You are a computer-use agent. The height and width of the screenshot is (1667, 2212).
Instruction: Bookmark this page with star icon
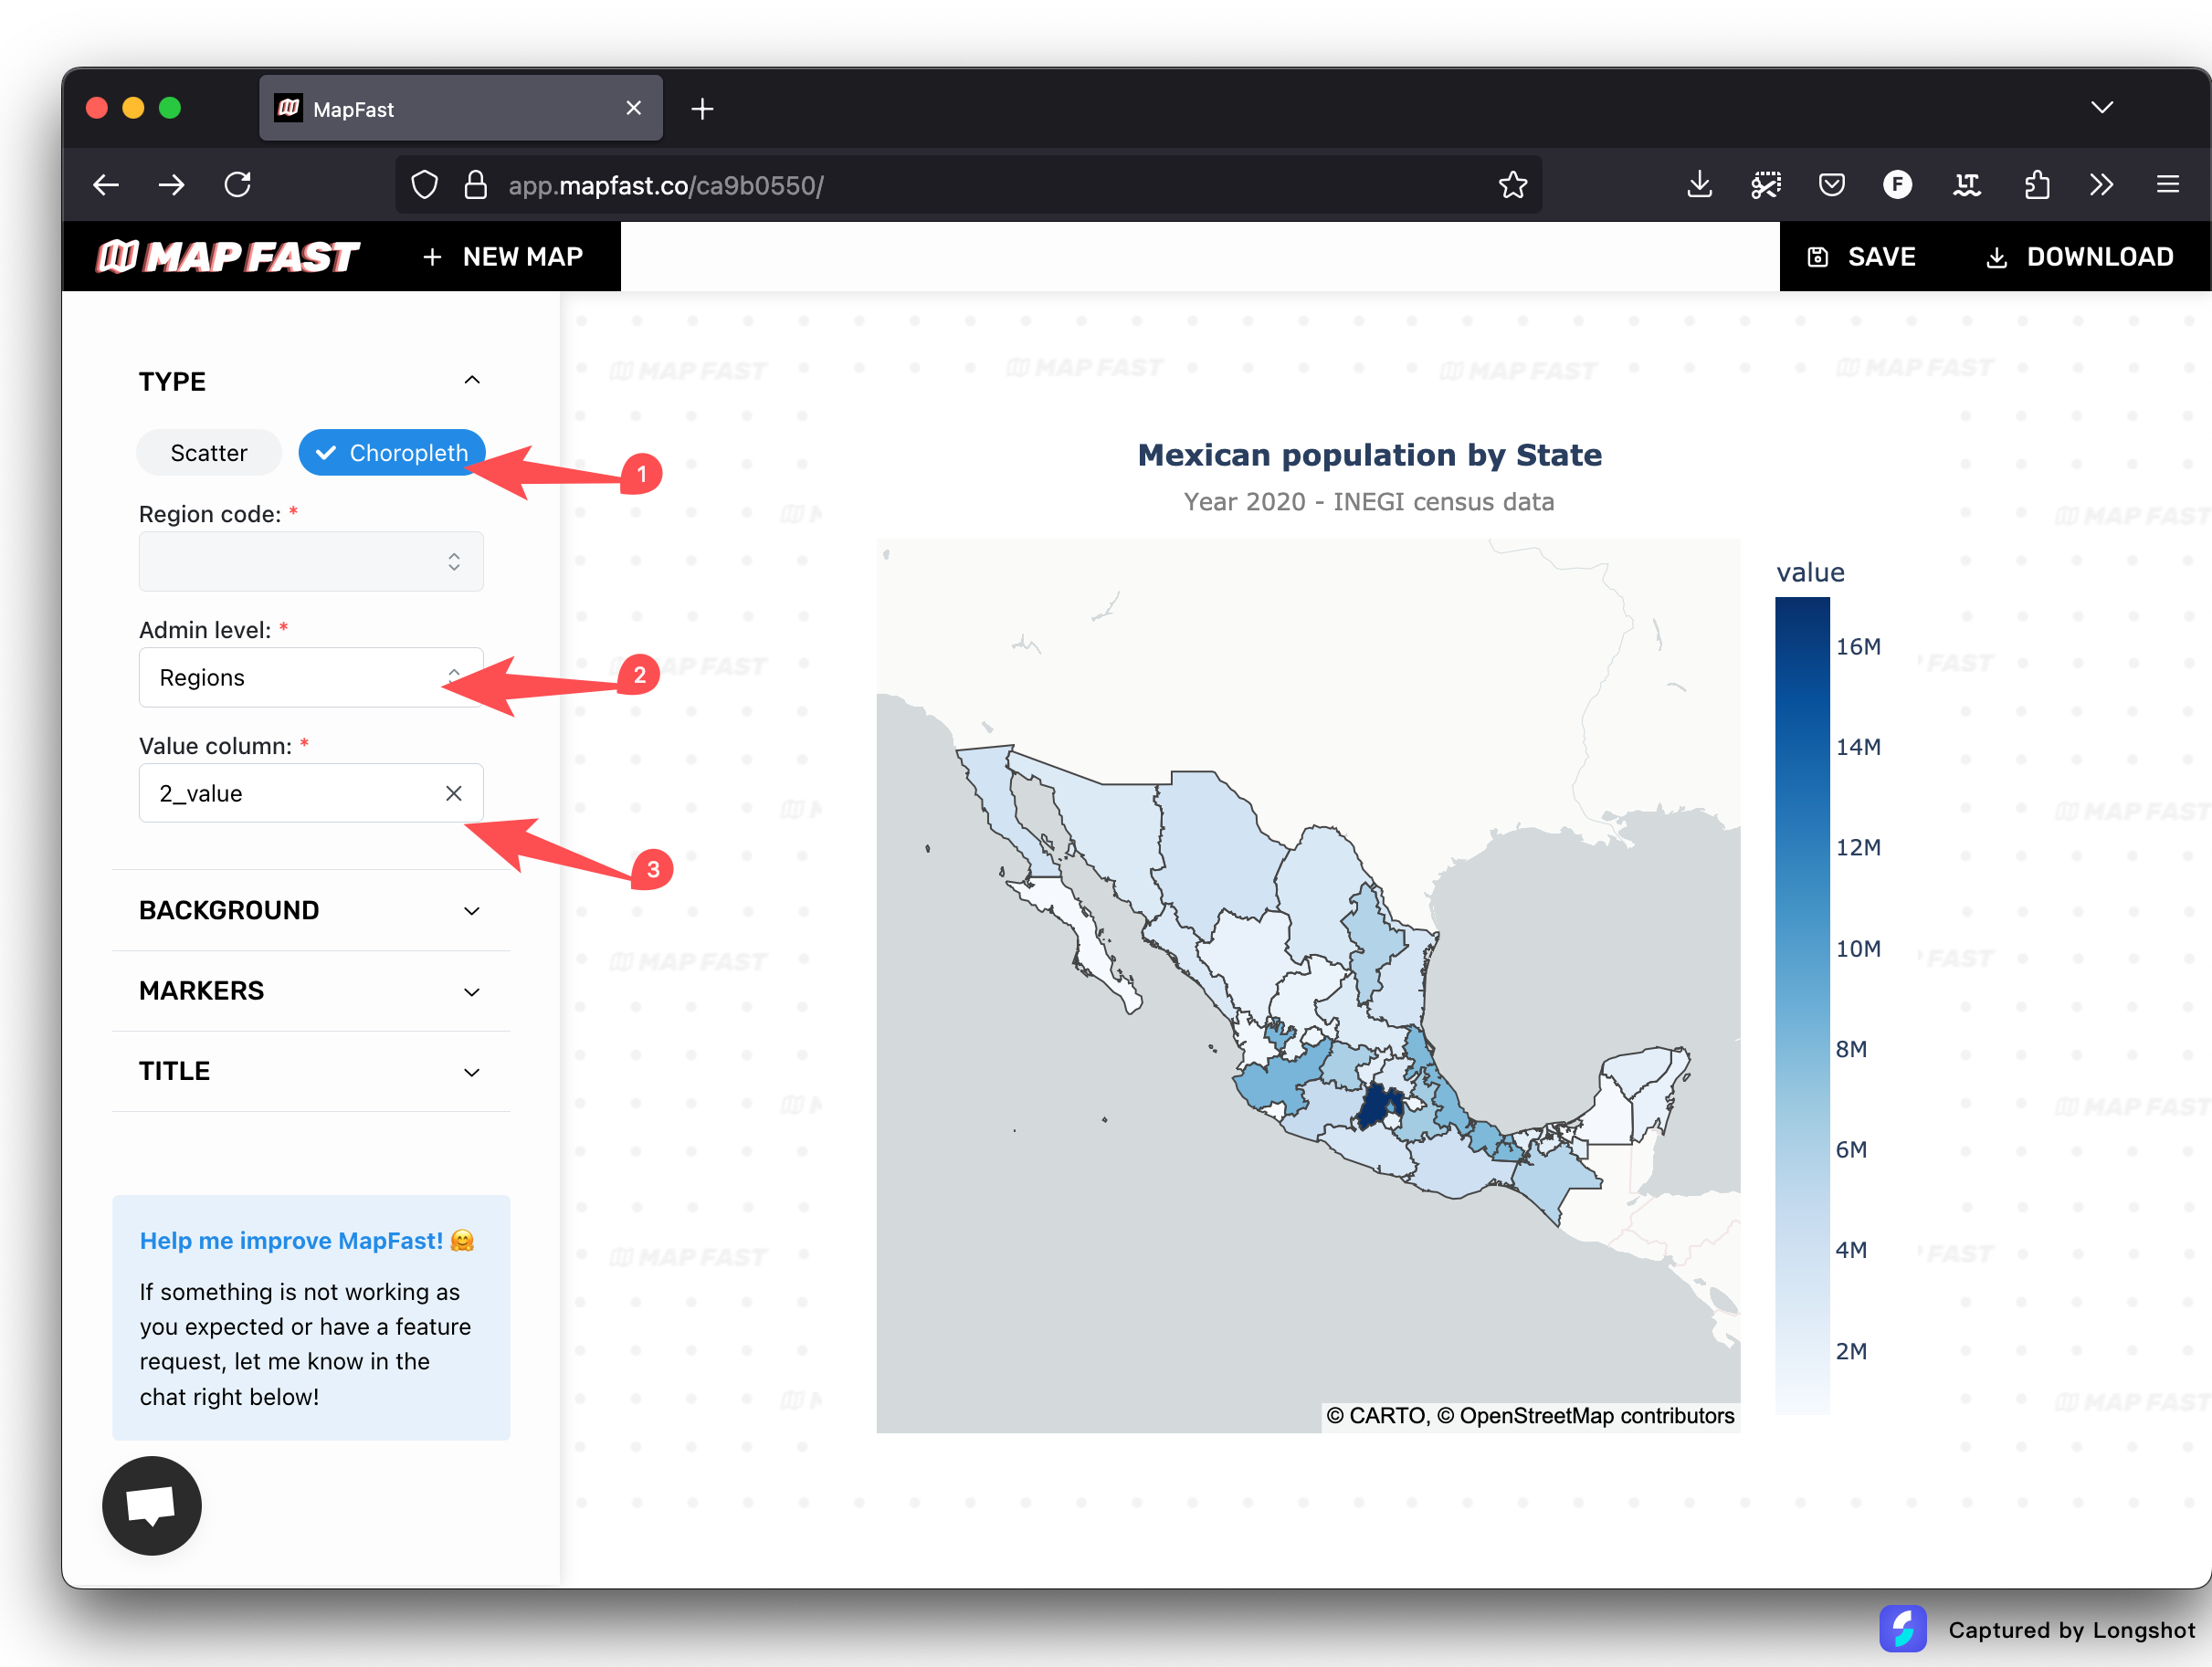pos(1513,185)
